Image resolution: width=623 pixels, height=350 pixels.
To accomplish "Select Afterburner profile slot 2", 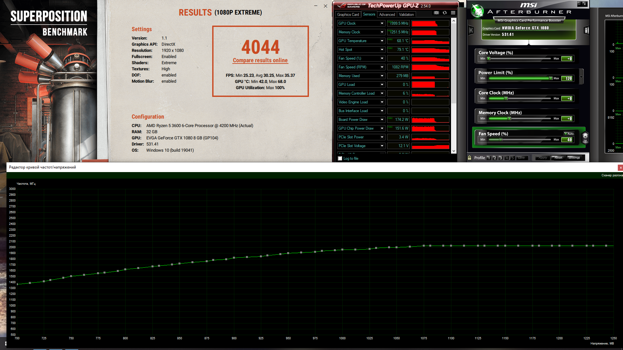I will pyautogui.click(x=495, y=158).
